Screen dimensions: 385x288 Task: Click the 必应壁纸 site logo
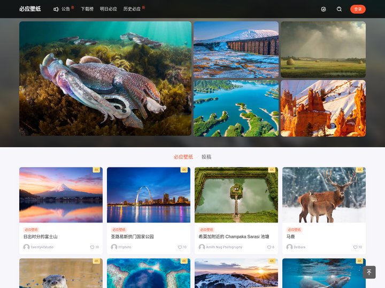click(30, 9)
